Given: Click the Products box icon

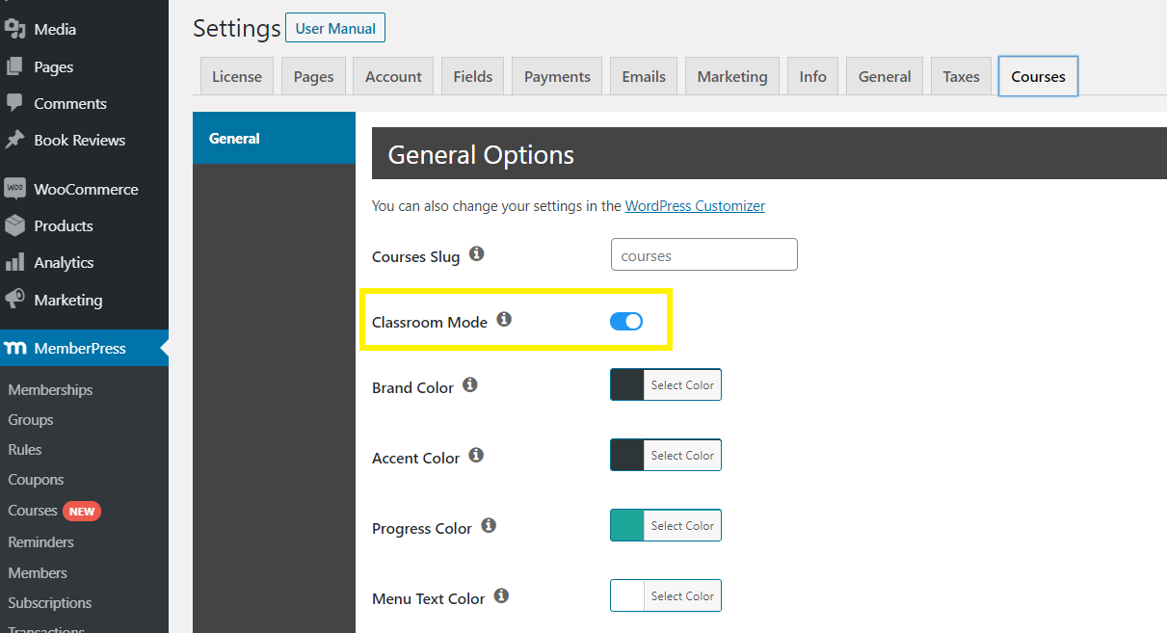Looking at the screenshot, I should pos(14,225).
